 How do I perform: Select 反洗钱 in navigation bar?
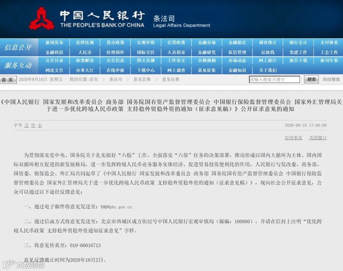pyautogui.click(x=268, y=52)
